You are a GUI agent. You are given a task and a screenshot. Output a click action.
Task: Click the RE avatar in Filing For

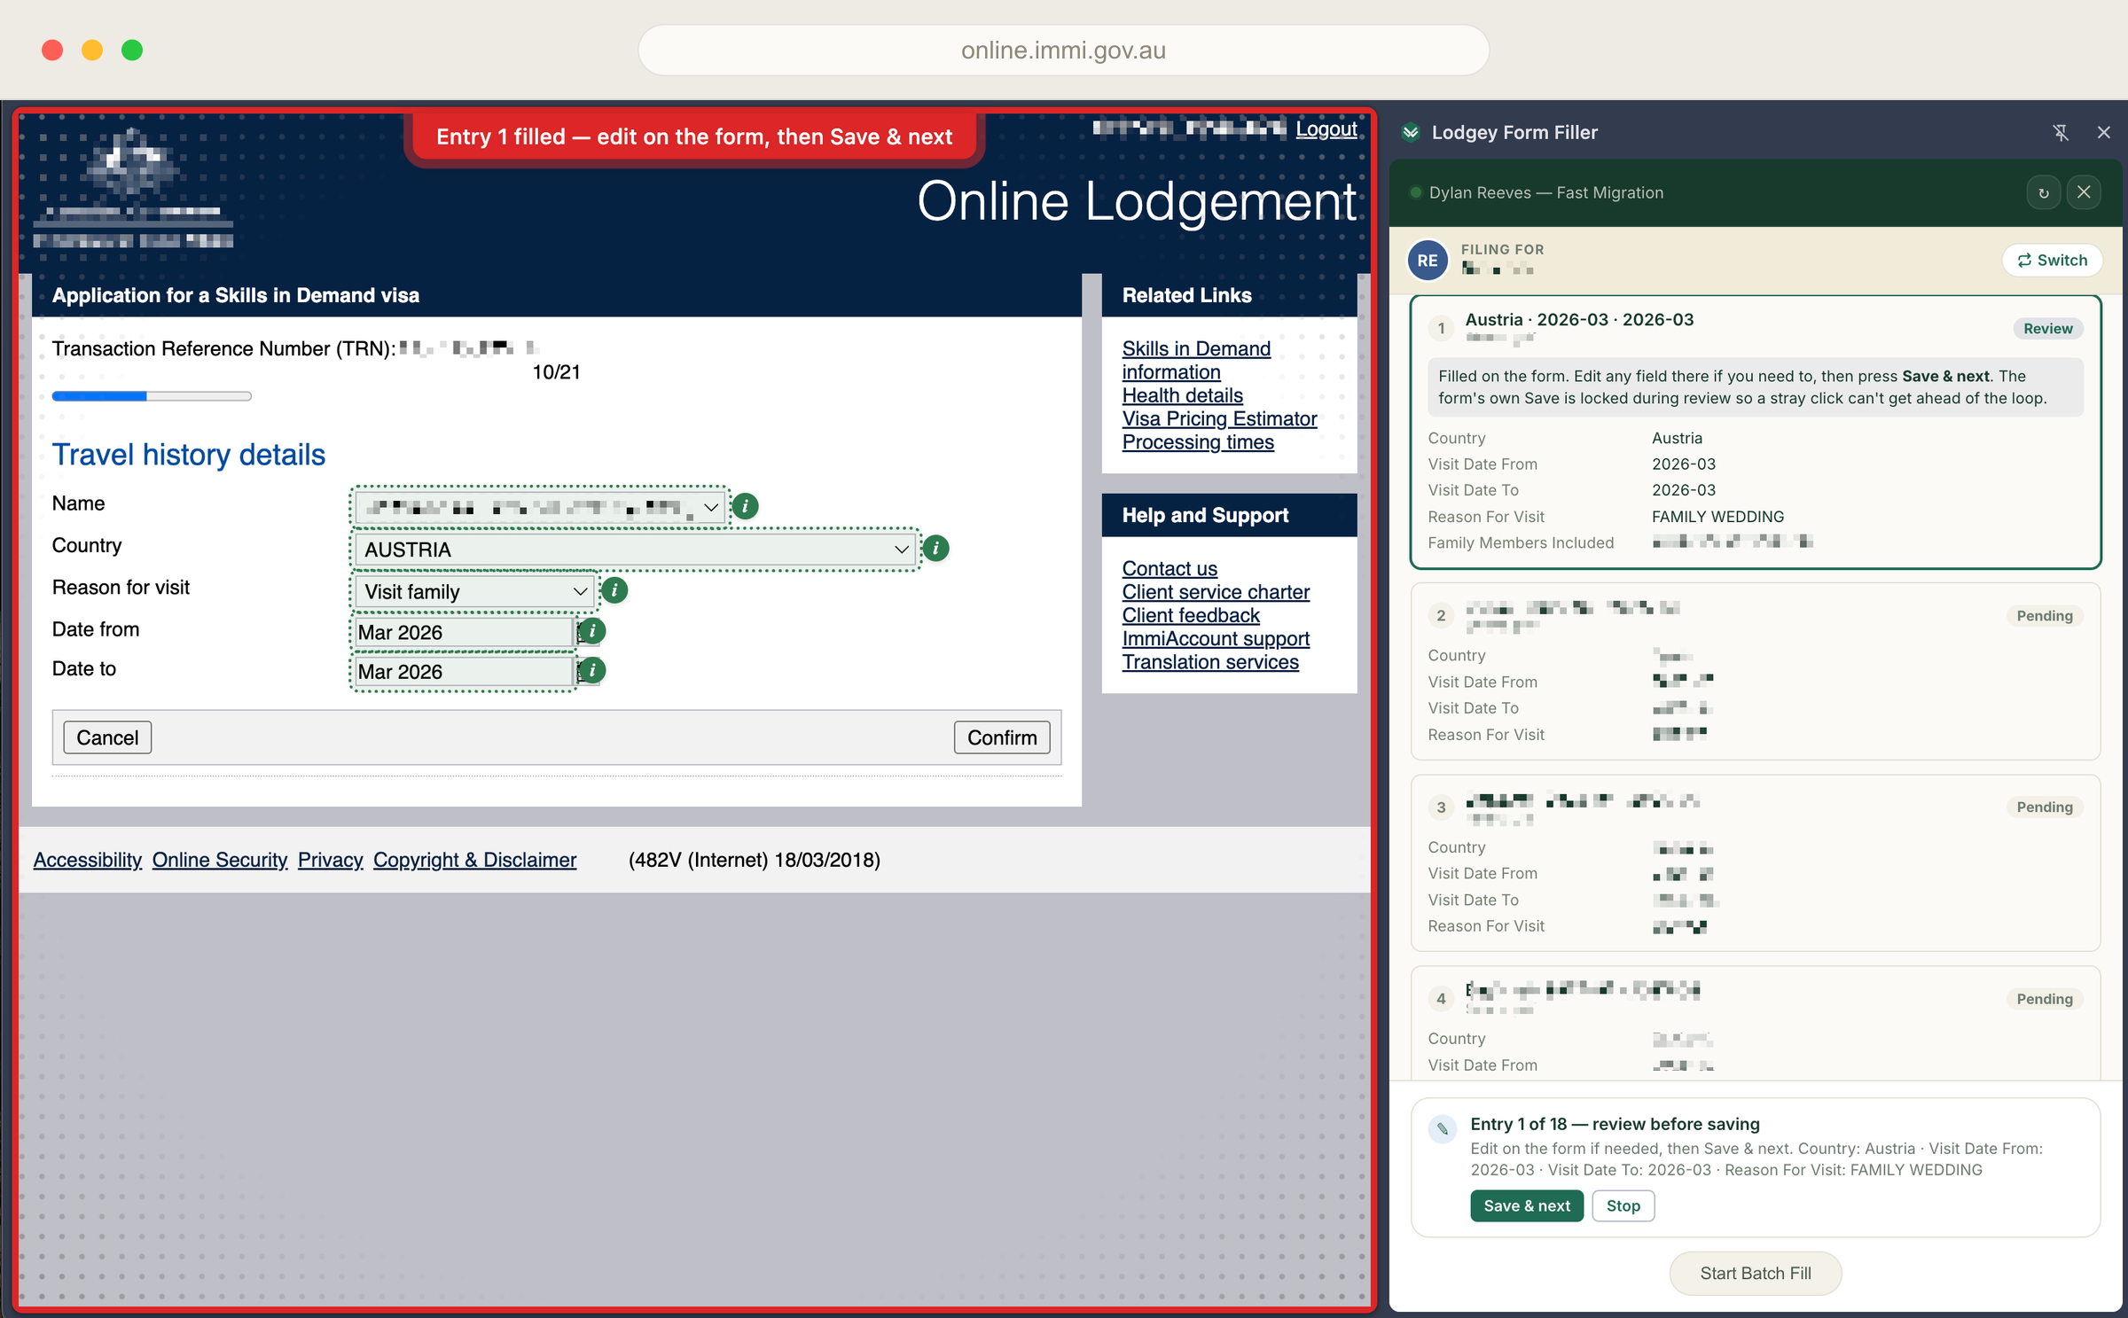[1428, 261]
